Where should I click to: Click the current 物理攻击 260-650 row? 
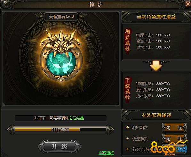153,35
